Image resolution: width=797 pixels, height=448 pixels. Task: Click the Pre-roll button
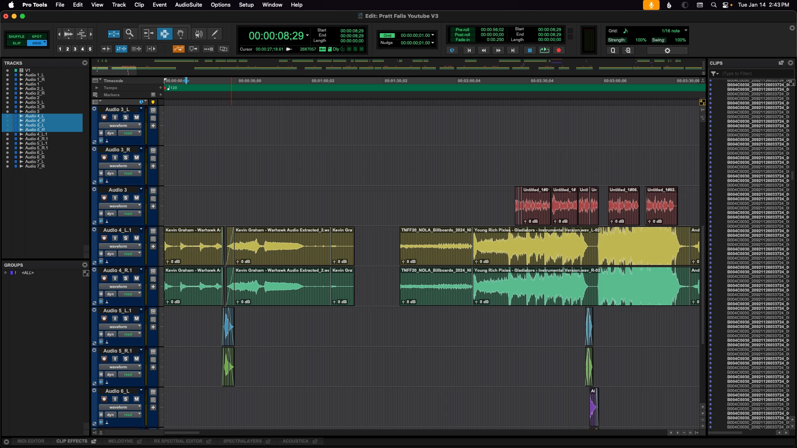click(462, 29)
